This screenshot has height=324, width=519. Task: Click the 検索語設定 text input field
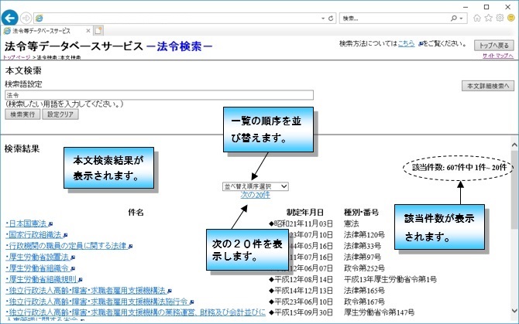click(x=158, y=95)
